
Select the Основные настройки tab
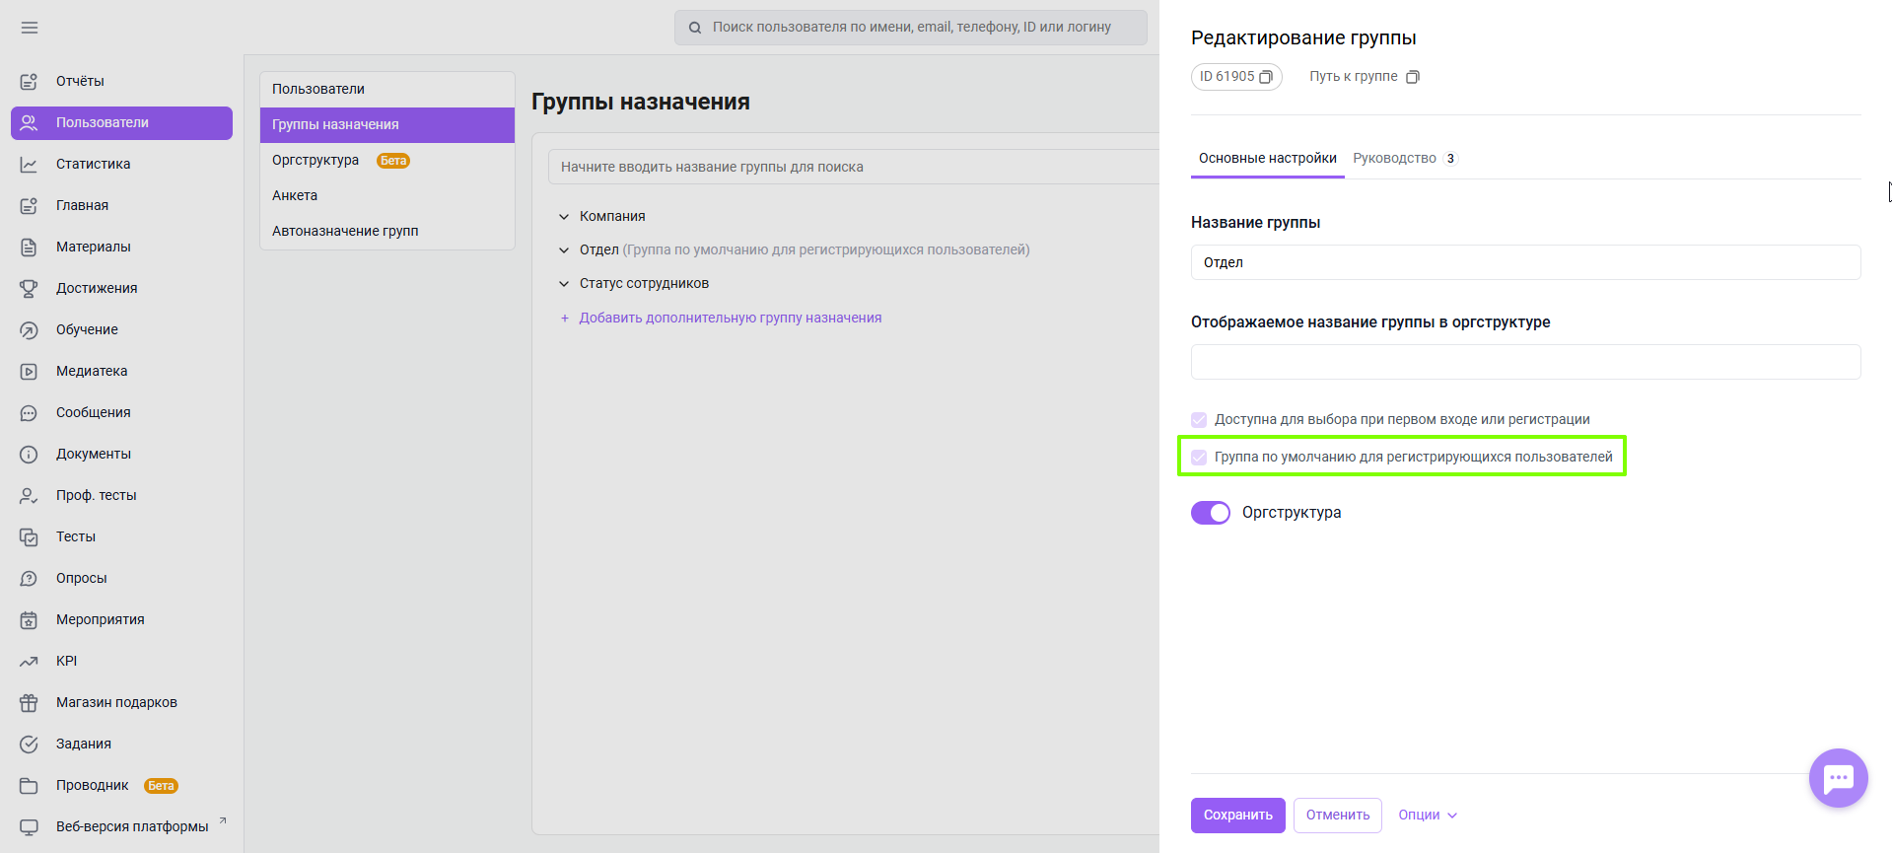[1268, 158]
